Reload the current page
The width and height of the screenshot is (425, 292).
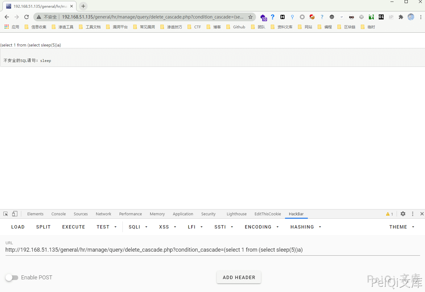coord(27,17)
